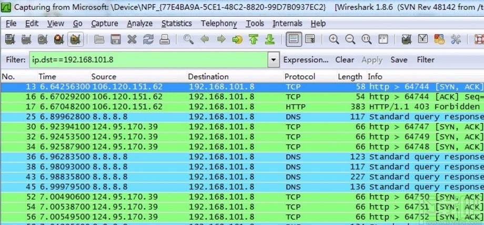The image size is (484, 225).
Task: Open the Tools menu
Action: point(255,24)
